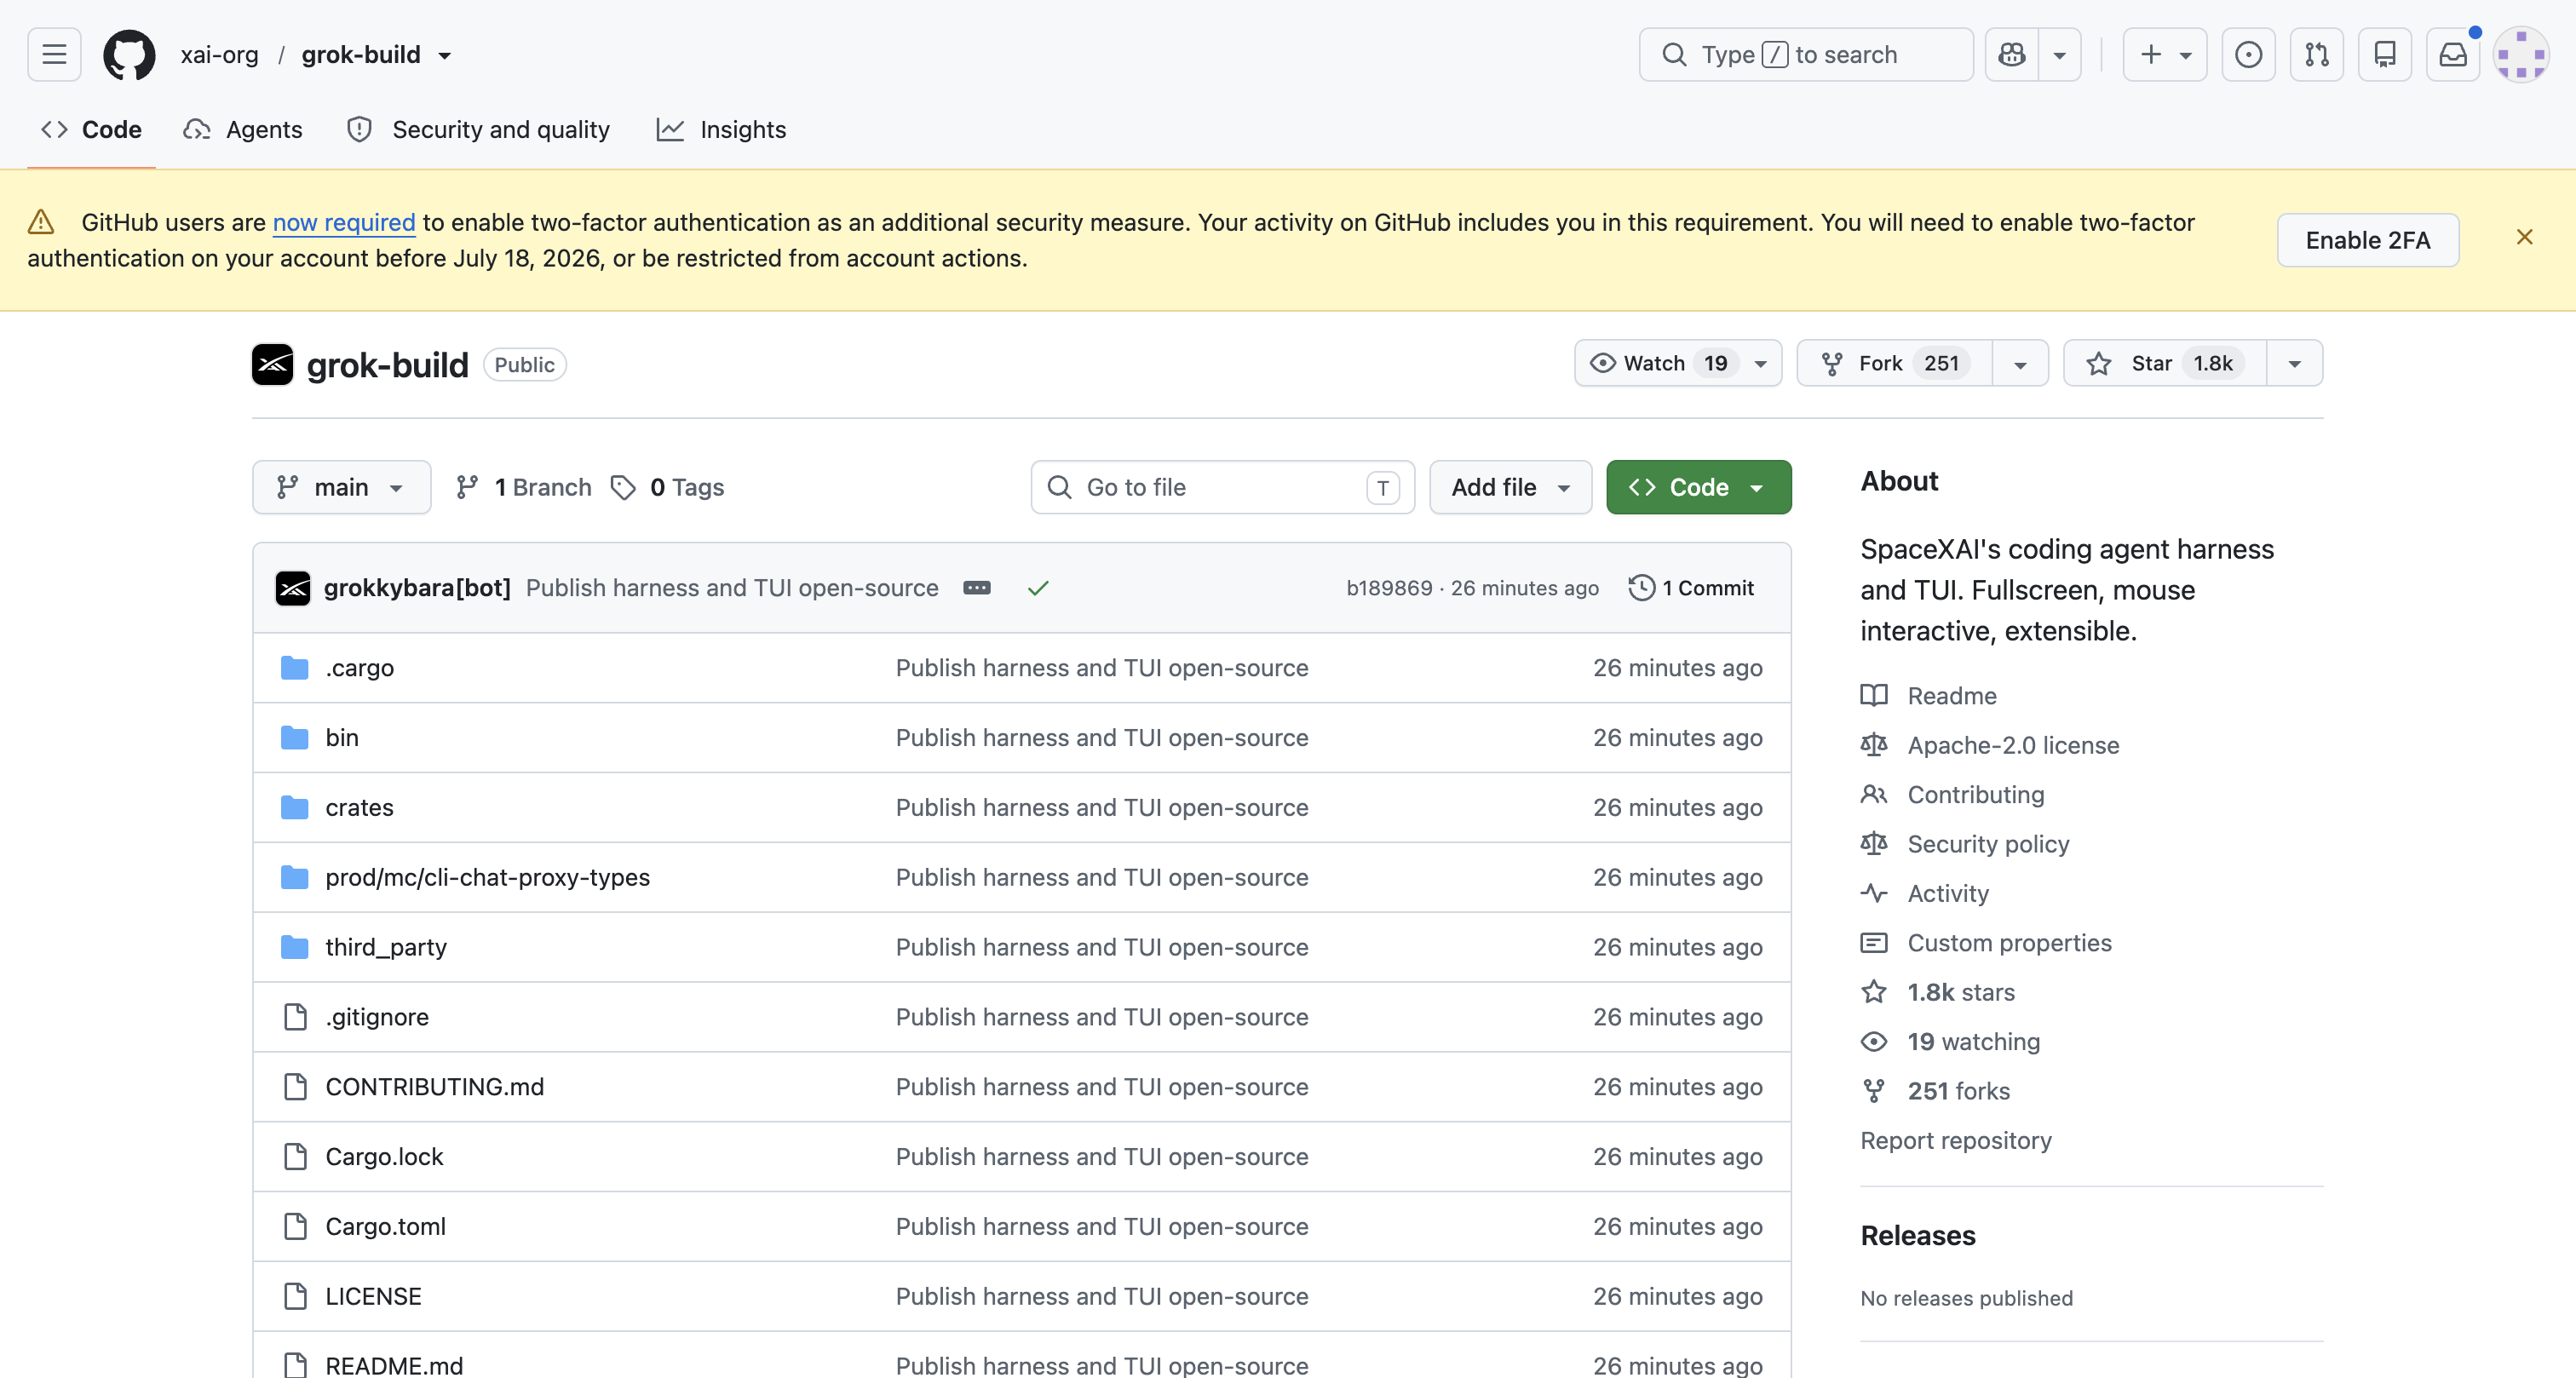Screen dimensions: 2576x1378
Task: Switch to the Agents tab
Action: [243, 129]
